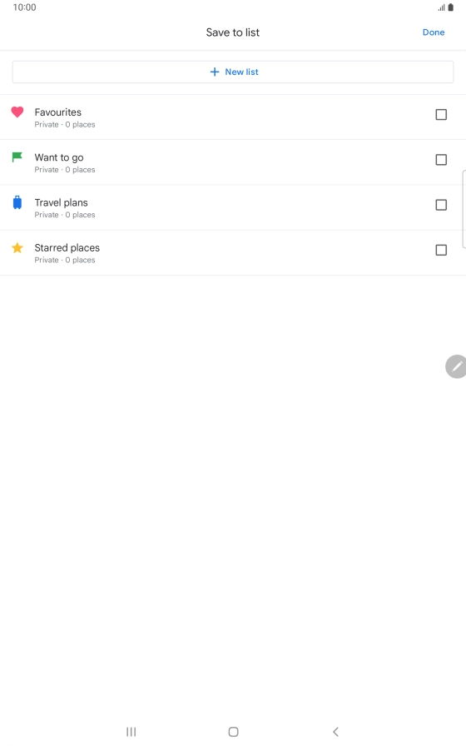The image size is (466, 746).
Task: Check the Travel plans checkbox
Action: pyautogui.click(x=441, y=205)
